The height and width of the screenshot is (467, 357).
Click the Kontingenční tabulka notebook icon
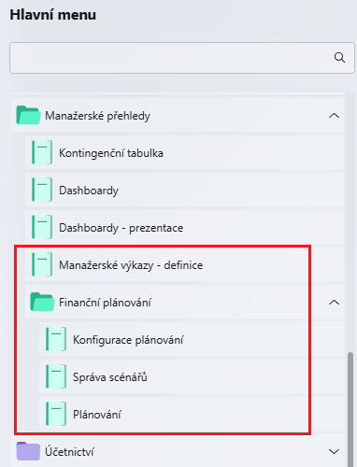click(42, 152)
